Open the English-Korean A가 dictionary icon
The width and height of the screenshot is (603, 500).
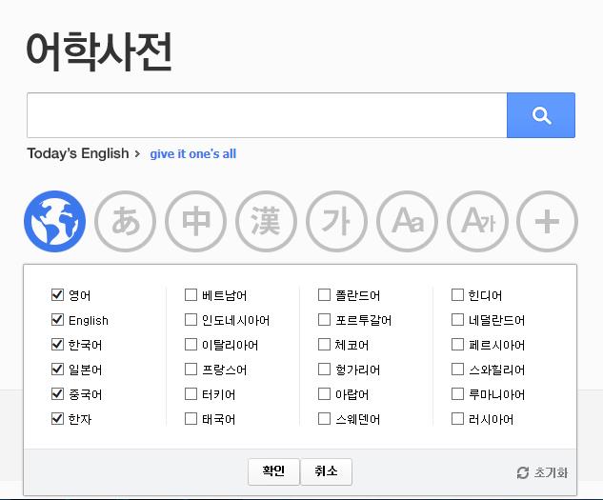[477, 221]
